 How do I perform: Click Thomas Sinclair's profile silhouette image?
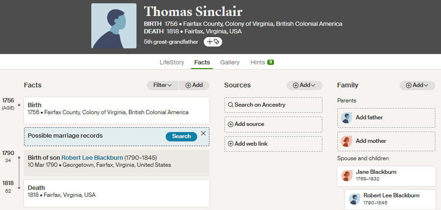pos(114,26)
